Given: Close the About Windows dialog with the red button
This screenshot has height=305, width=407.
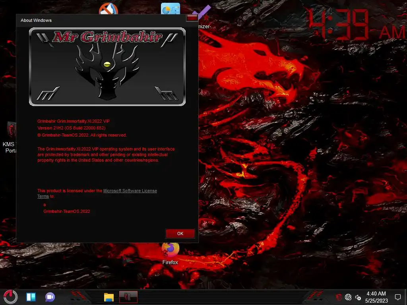Looking at the screenshot, I should [x=192, y=17].
